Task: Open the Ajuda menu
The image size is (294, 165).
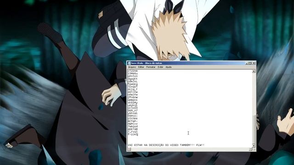Action: pos(169,67)
